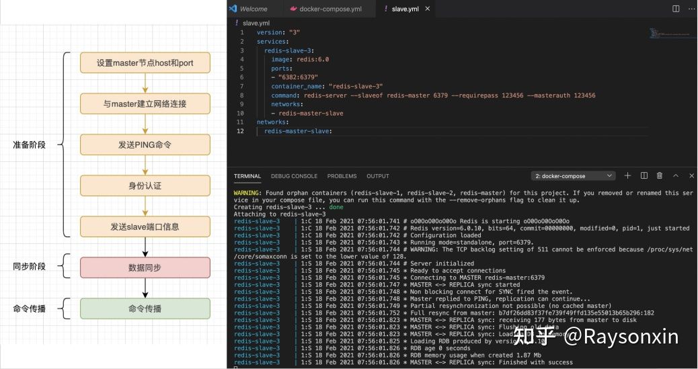Select the '发送slave端口信息' flowchart box
Viewport: 698px width, 369px height.
coord(145,227)
